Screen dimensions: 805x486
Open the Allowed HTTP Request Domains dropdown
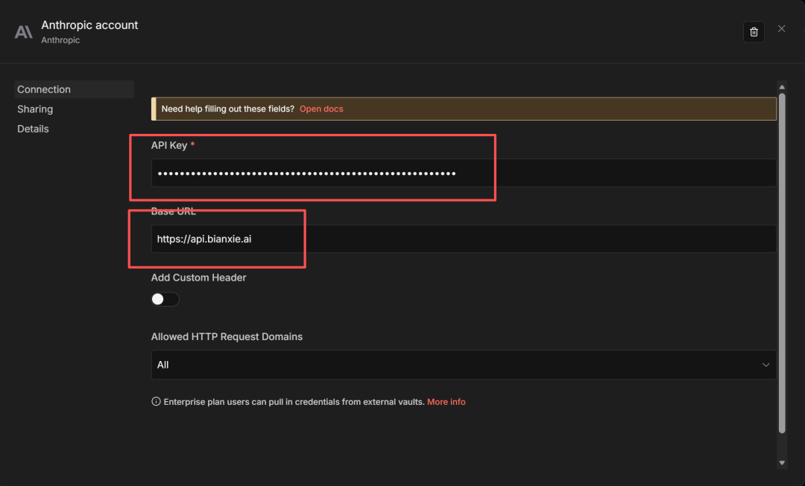pyautogui.click(x=462, y=365)
